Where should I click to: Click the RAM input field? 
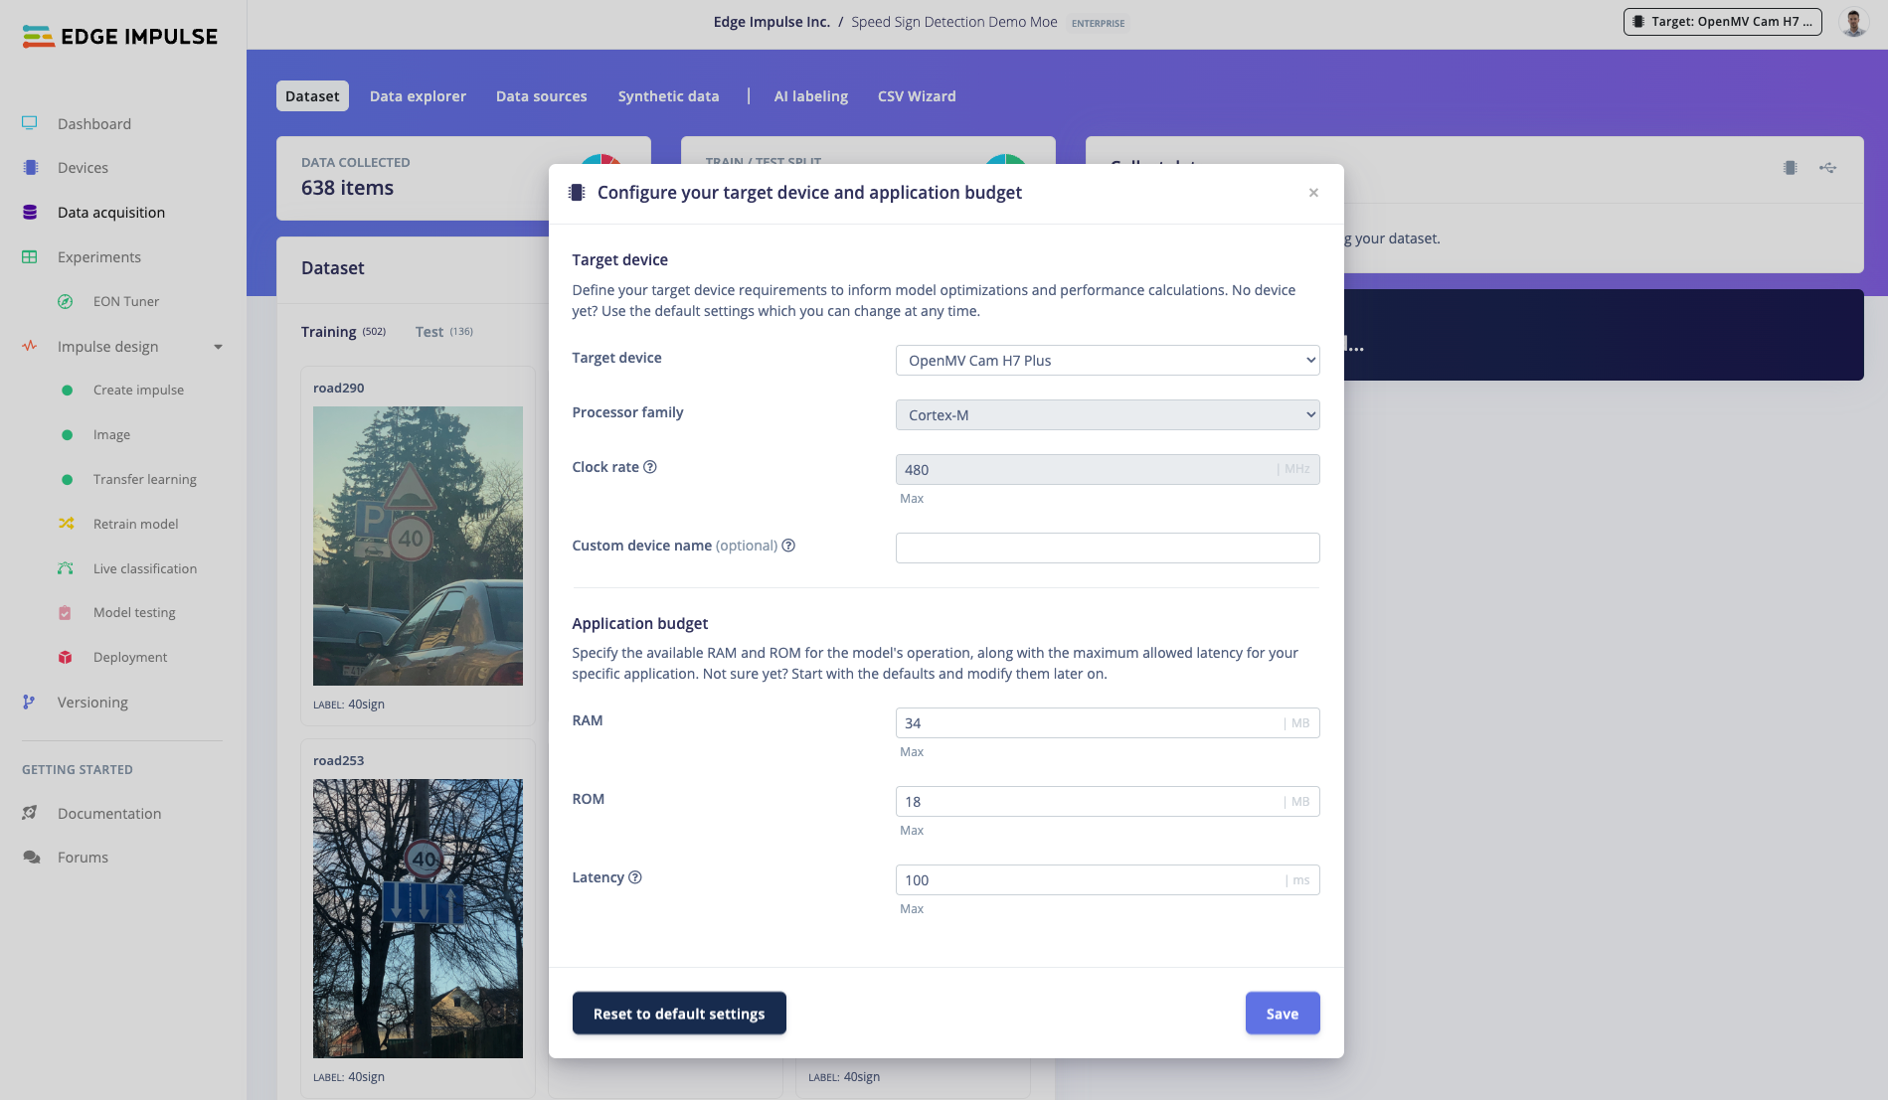1108,722
